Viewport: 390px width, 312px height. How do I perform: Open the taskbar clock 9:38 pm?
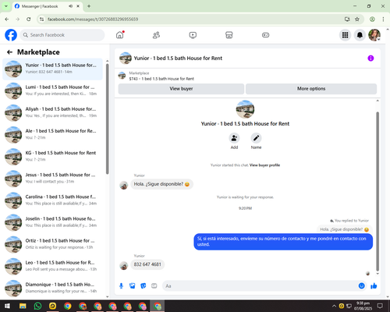pos(363,306)
